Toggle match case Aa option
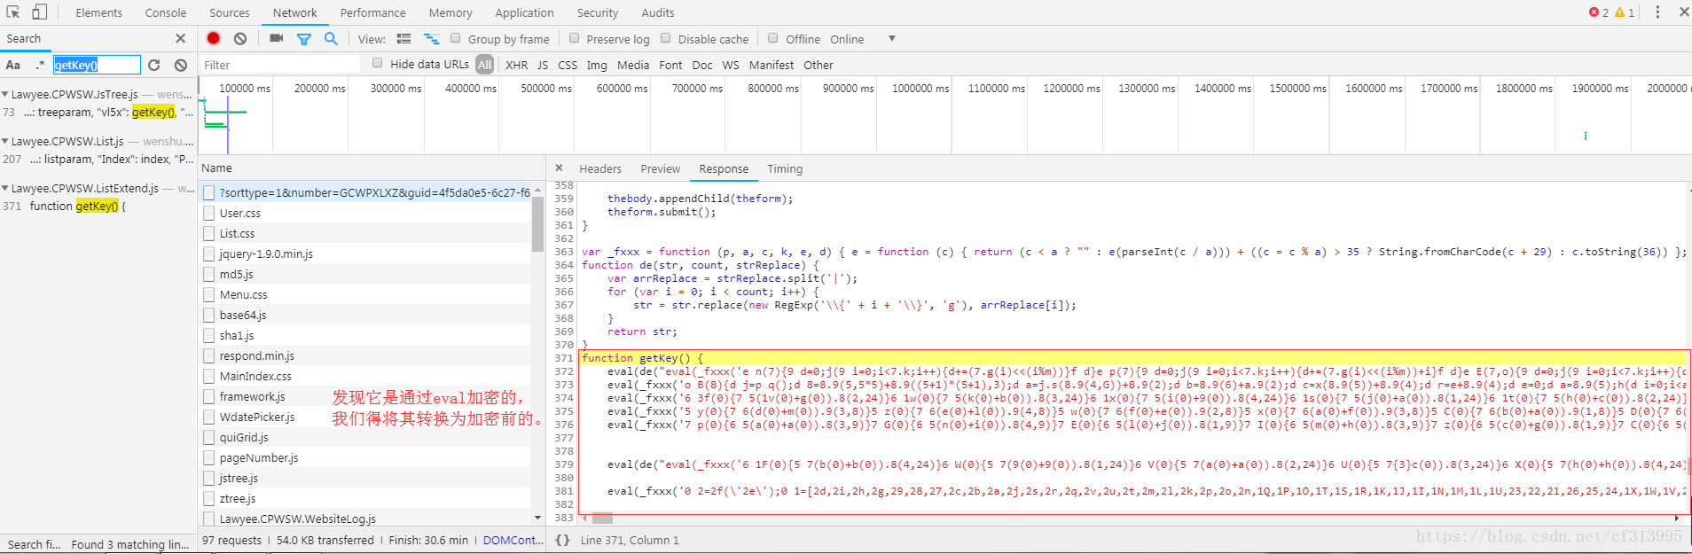1692x554 pixels. pos(13,65)
